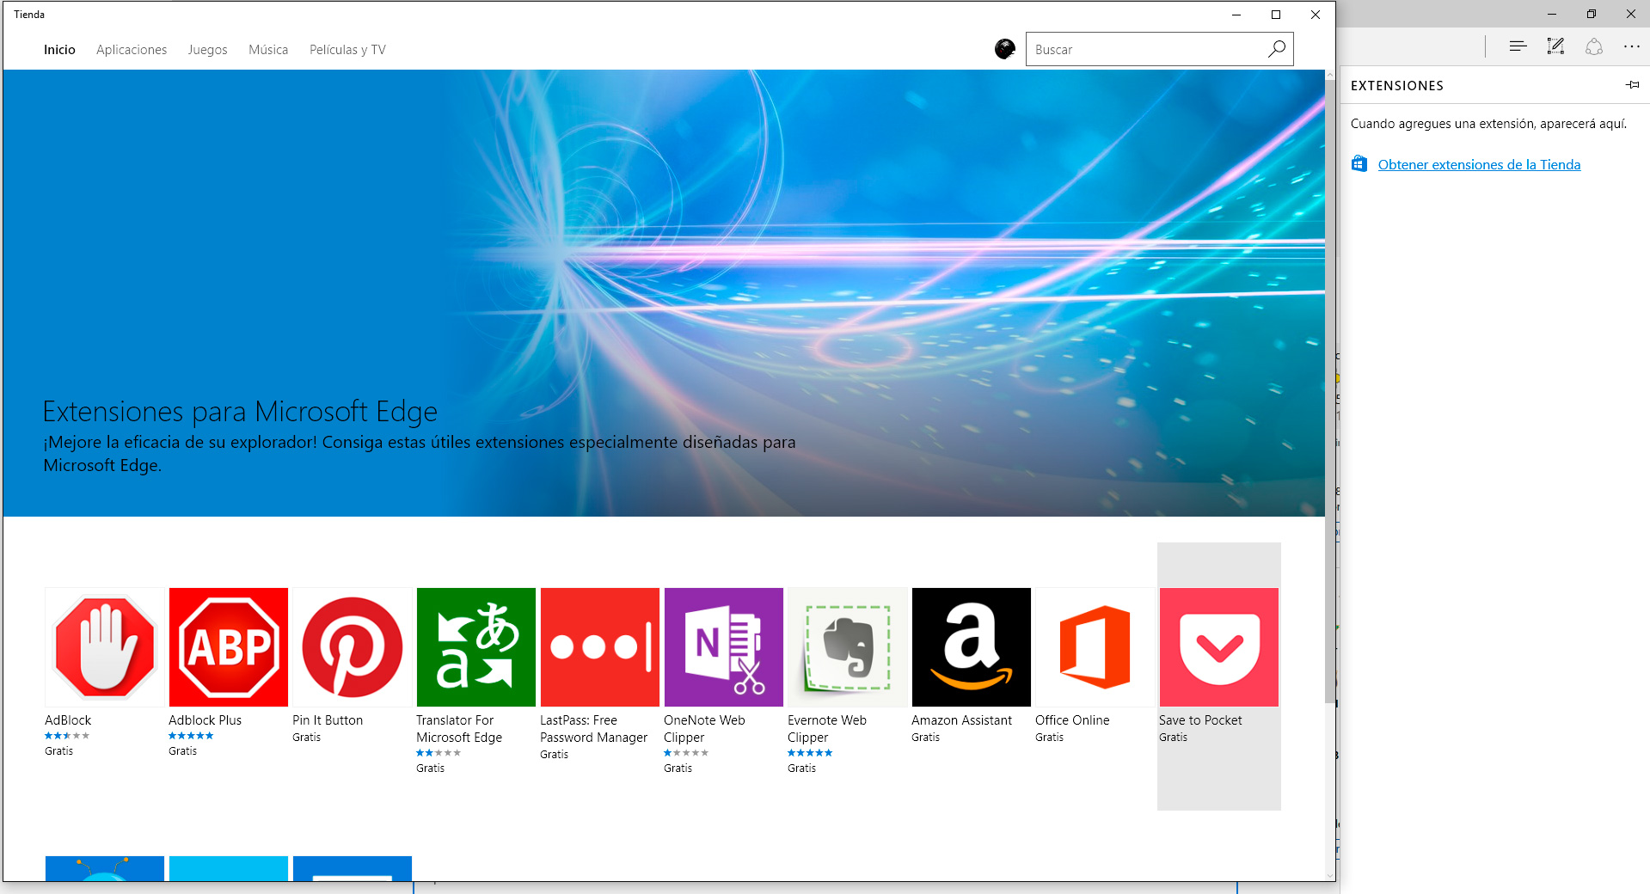1650x894 pixels.
Task: Switch to the Juegos tab
Action: click(x=207, y=50)
